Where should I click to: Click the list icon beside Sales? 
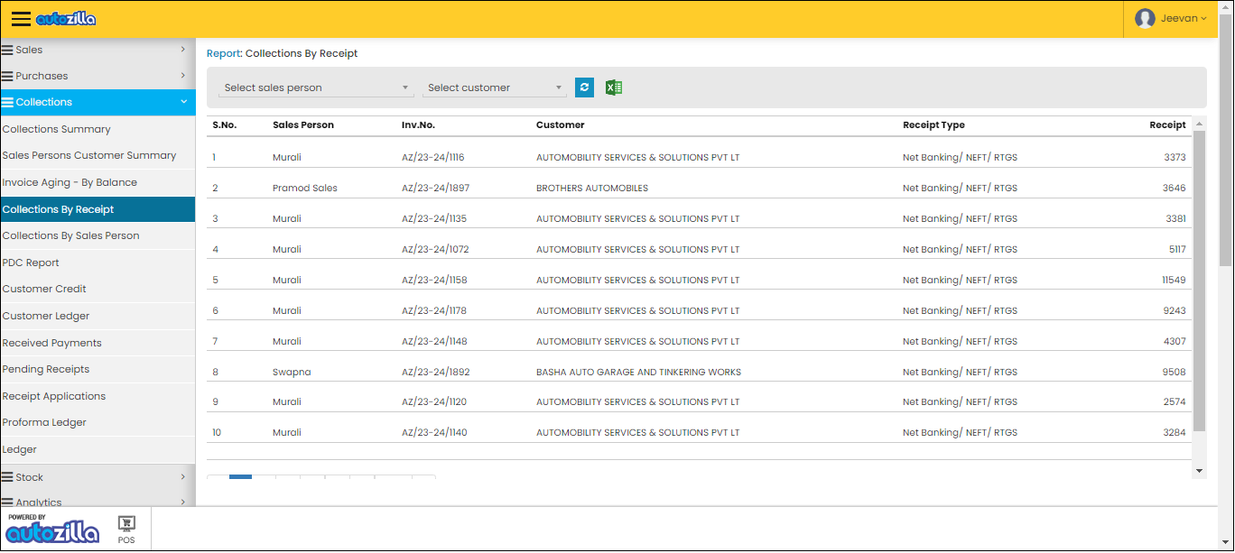[x=7, y=50]
